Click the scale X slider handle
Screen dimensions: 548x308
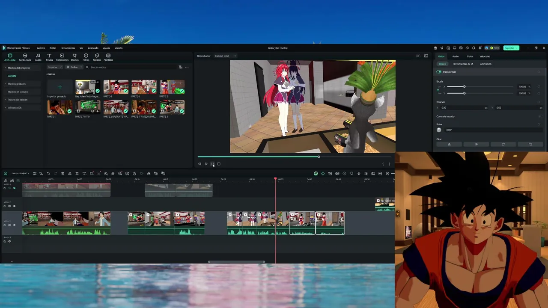pos(464,87)
